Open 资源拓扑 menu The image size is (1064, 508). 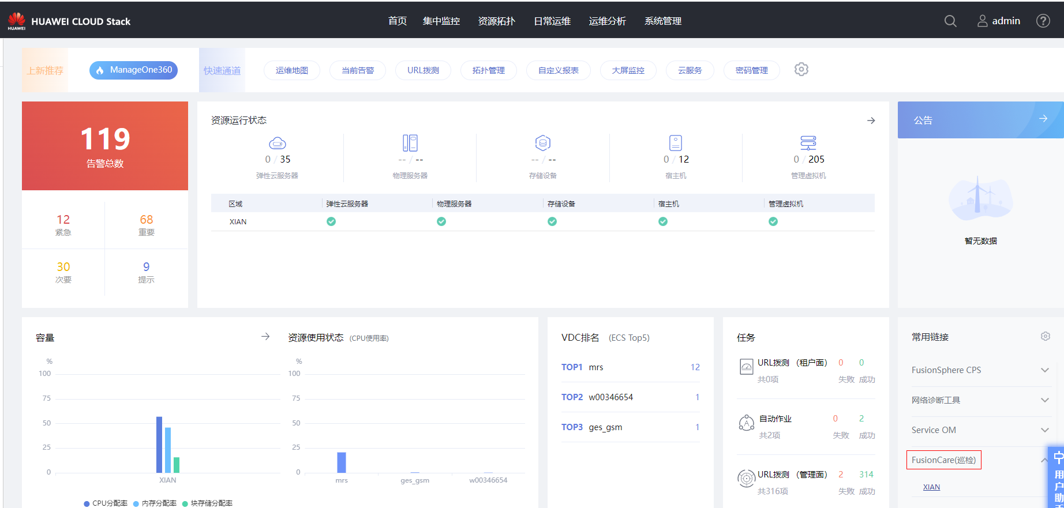(497, 21)
